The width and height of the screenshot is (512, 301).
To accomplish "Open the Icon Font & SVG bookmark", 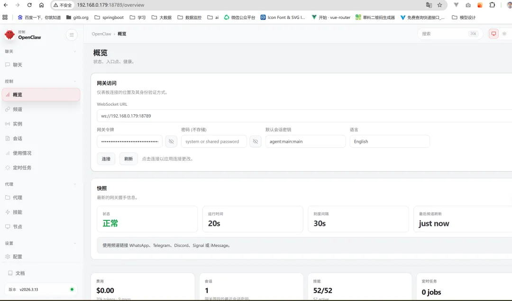I will tap(283, 18).
